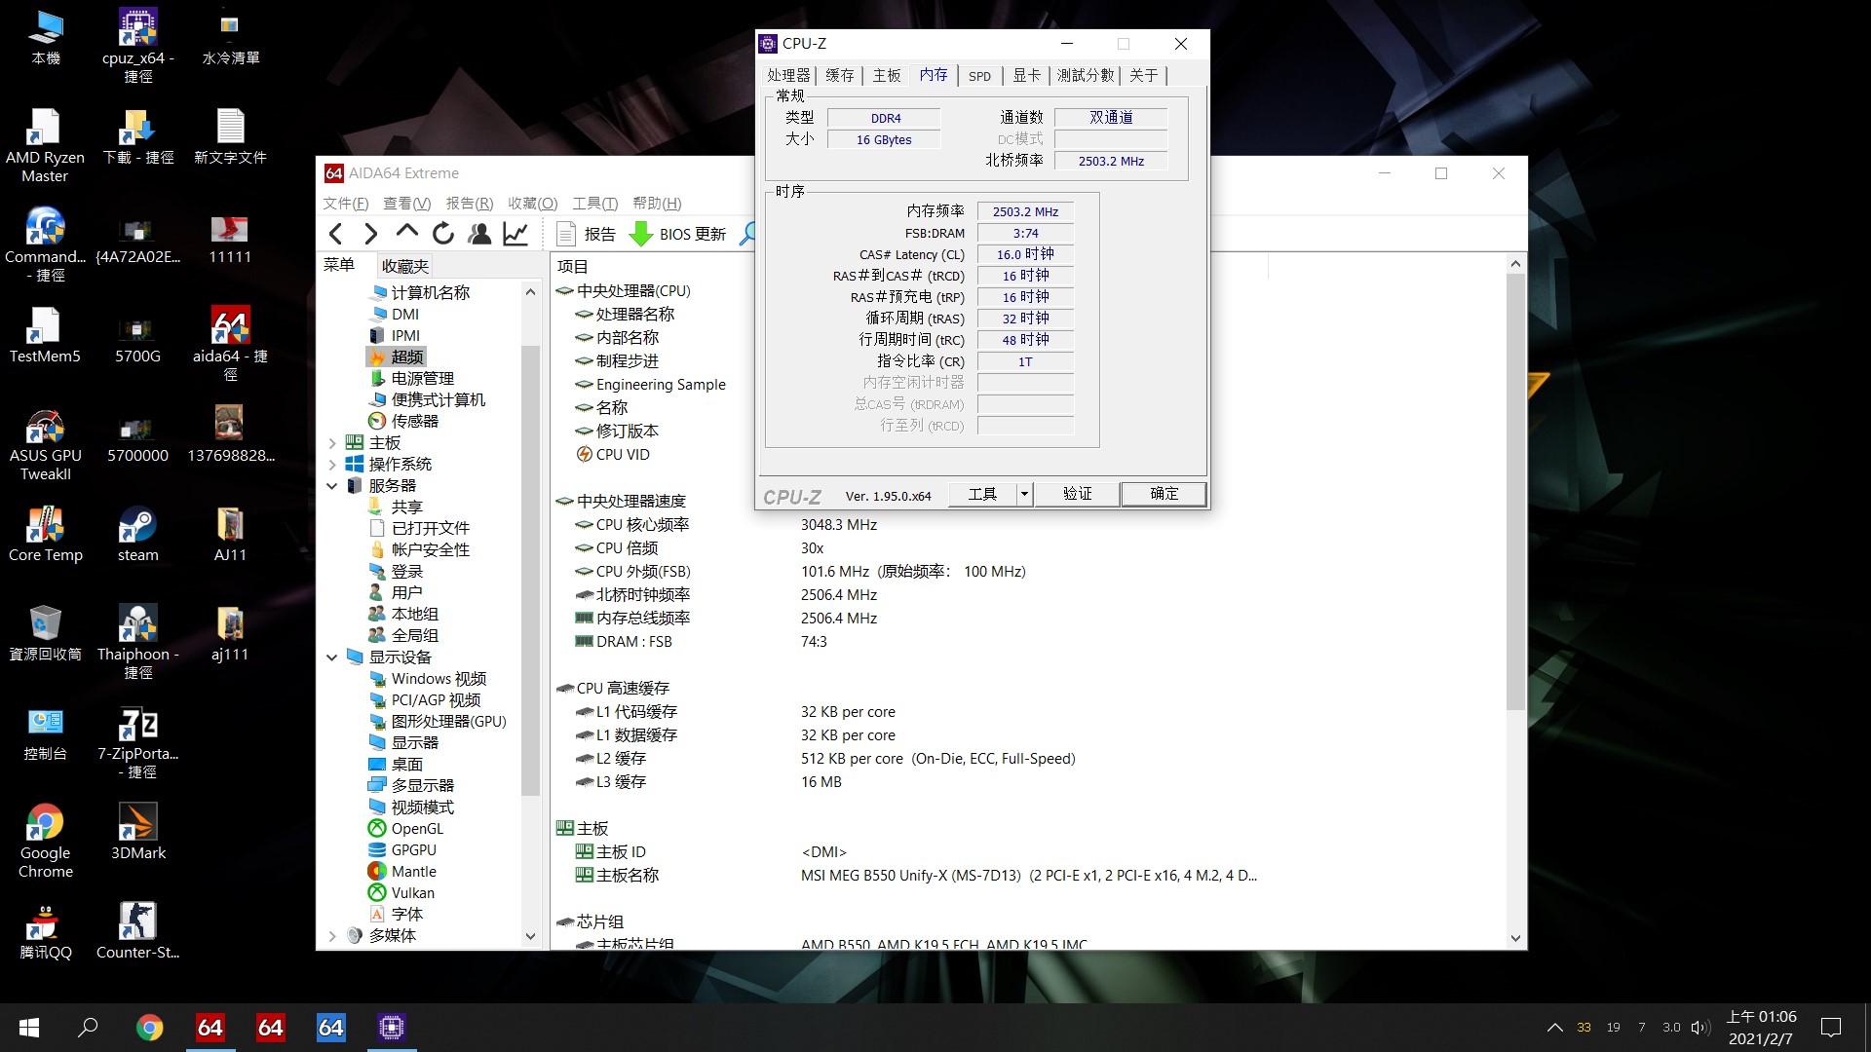1871x1052 pixels.
Task: Collapse the 服务器 tree node
Action: point(332,486)
